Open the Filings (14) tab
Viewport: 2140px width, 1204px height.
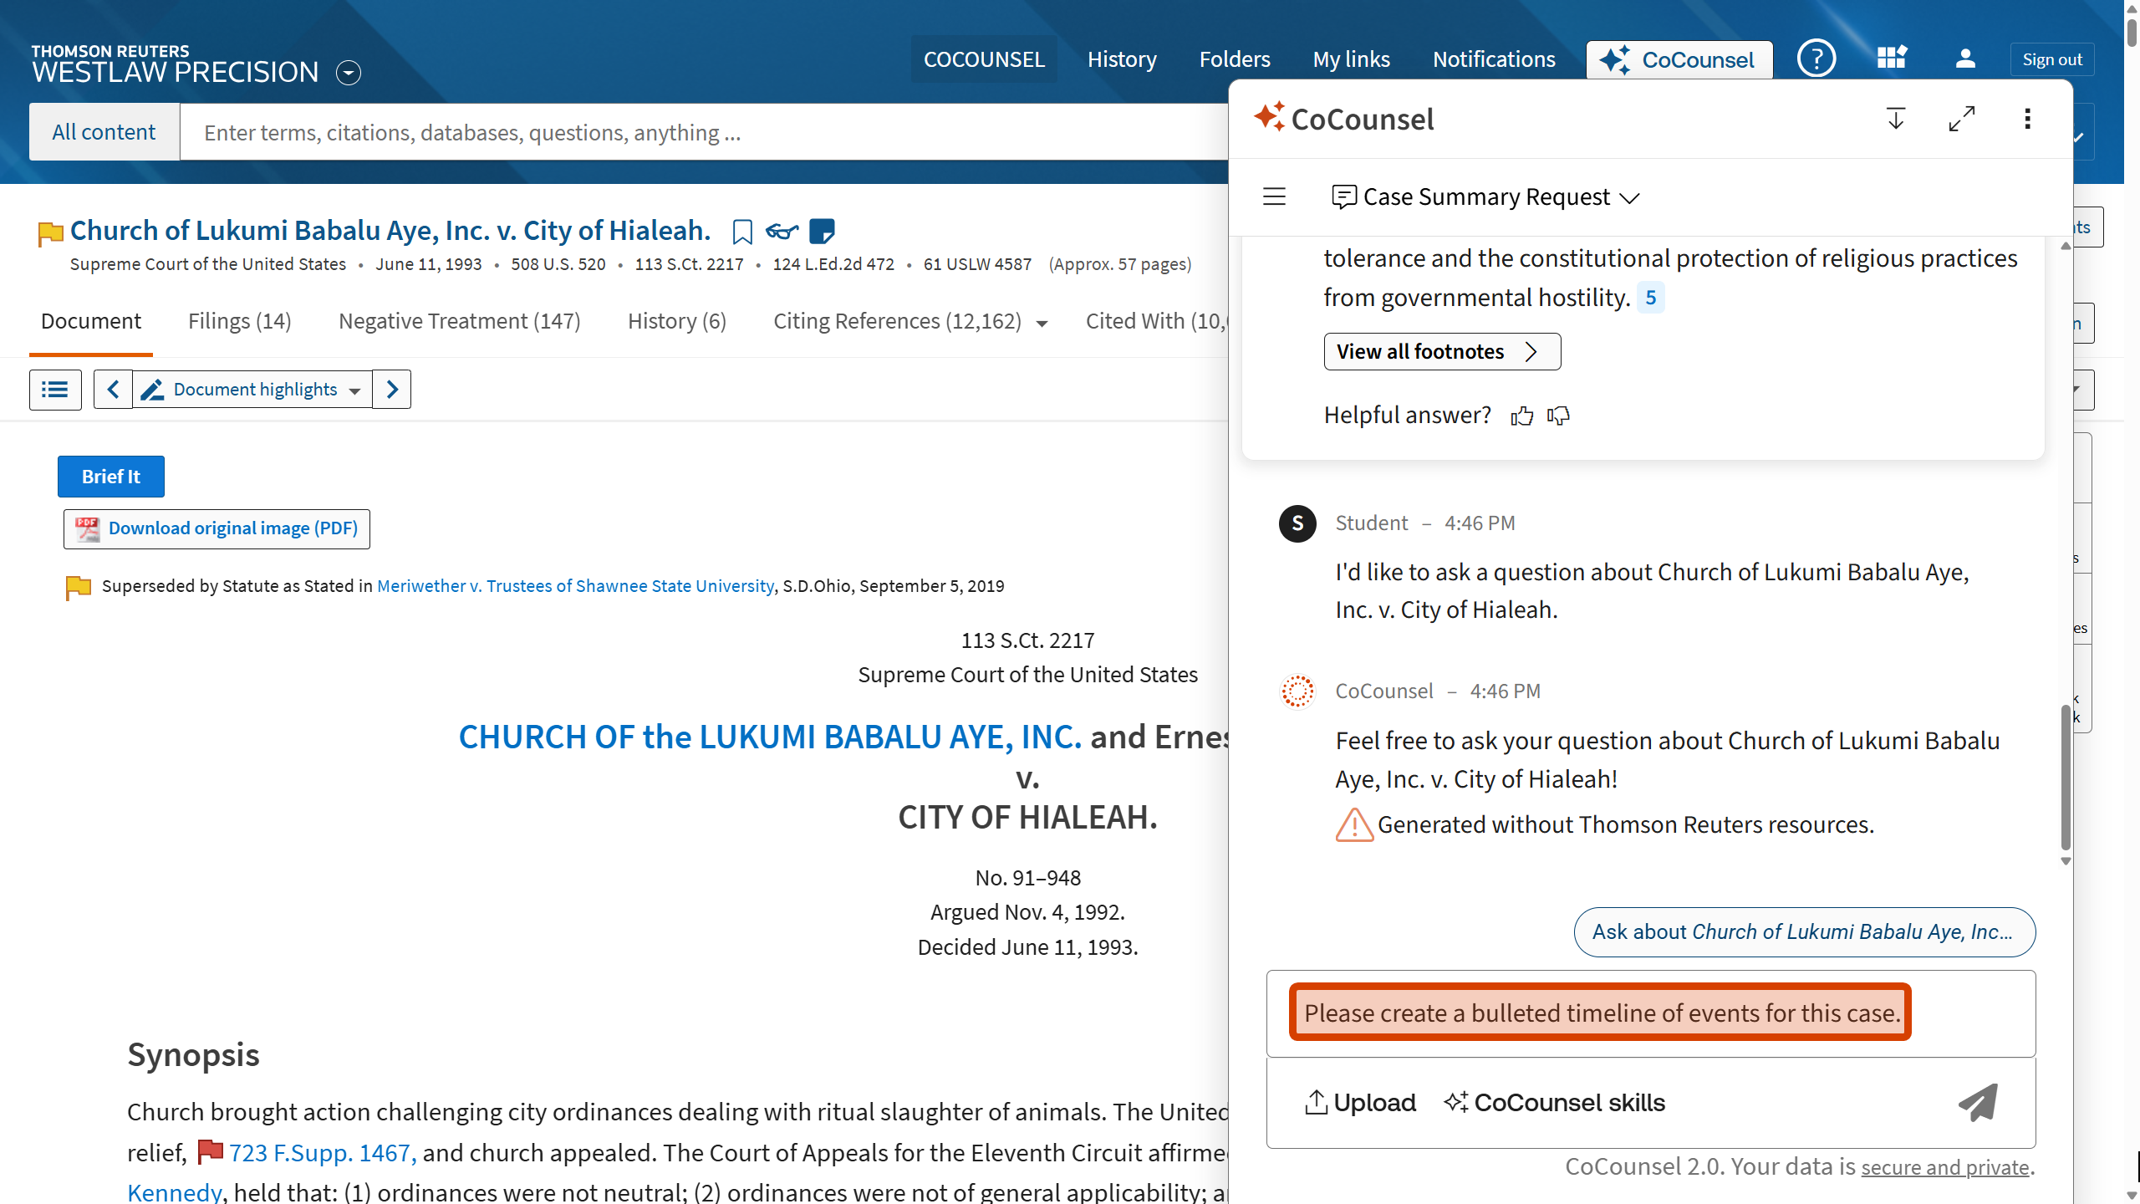pyautogui.click(x=239, y=321)
